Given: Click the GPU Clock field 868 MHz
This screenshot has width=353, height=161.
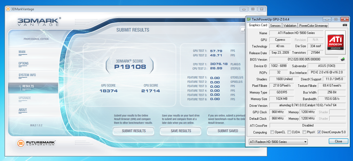Looking at the screenshot, I should pos(277,112).
